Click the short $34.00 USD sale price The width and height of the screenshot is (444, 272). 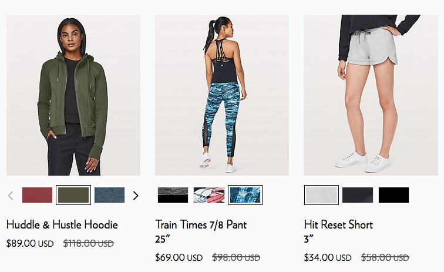click(328, 257)
